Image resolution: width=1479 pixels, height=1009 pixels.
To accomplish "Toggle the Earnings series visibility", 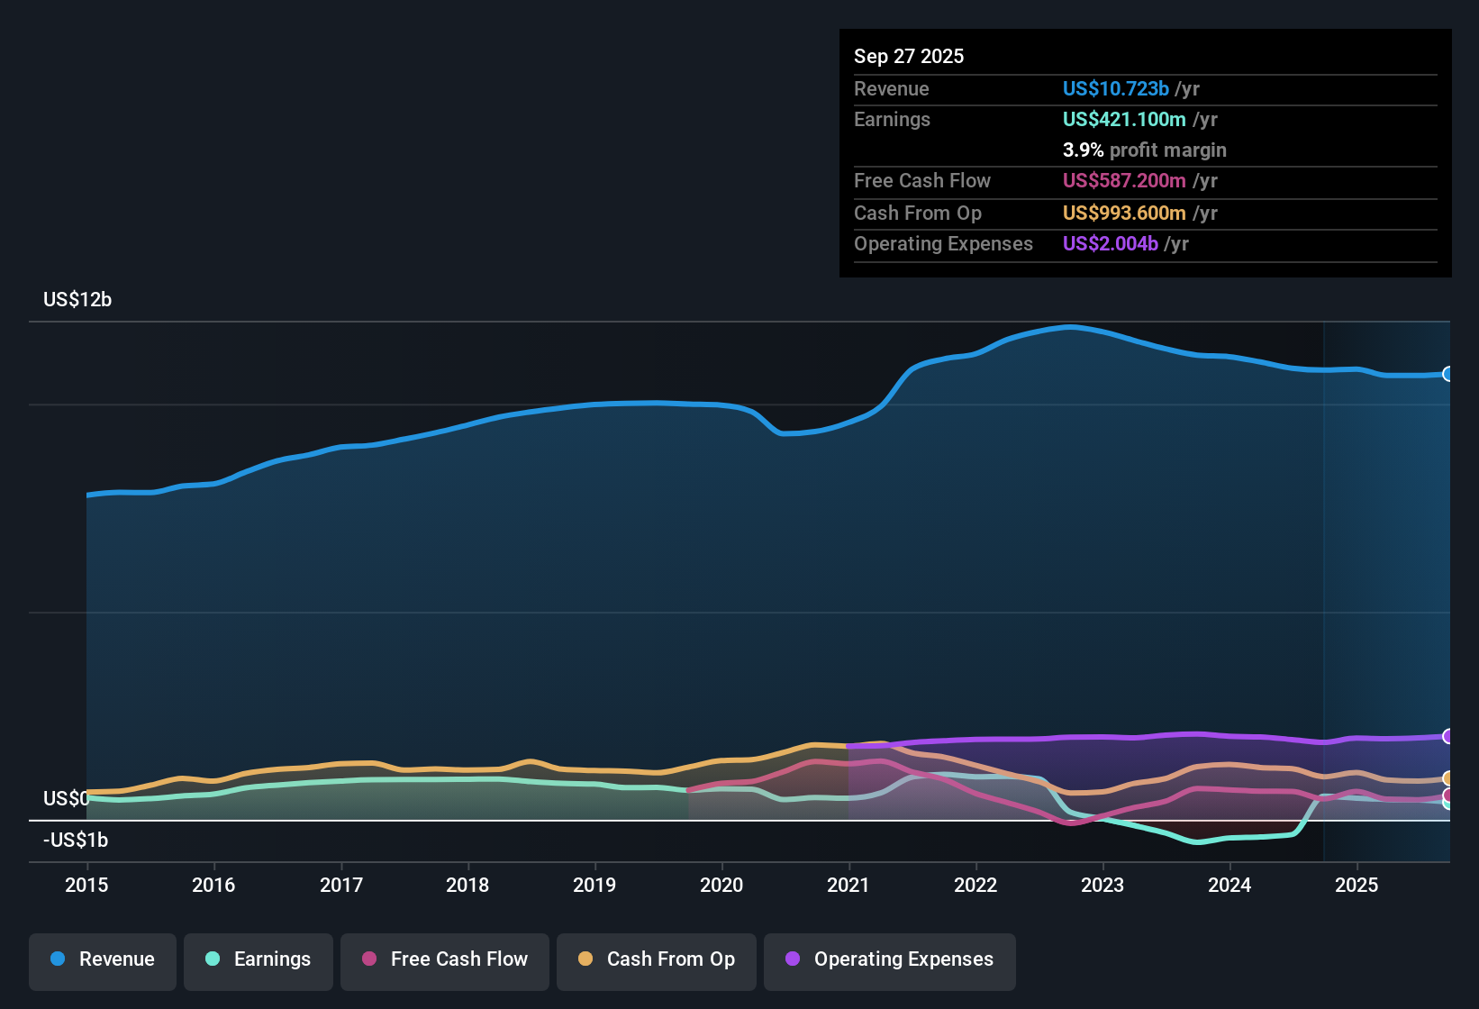I will coord(259,960).
